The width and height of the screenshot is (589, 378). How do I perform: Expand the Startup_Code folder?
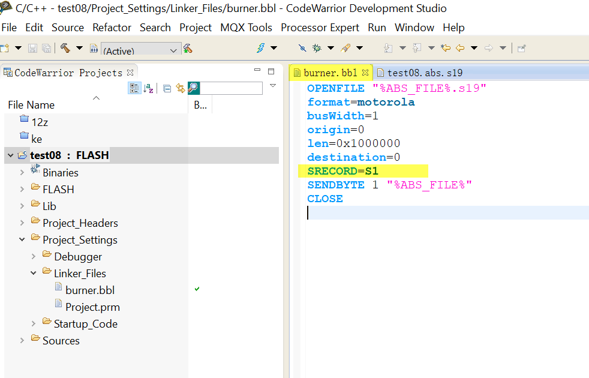(33, 323)
